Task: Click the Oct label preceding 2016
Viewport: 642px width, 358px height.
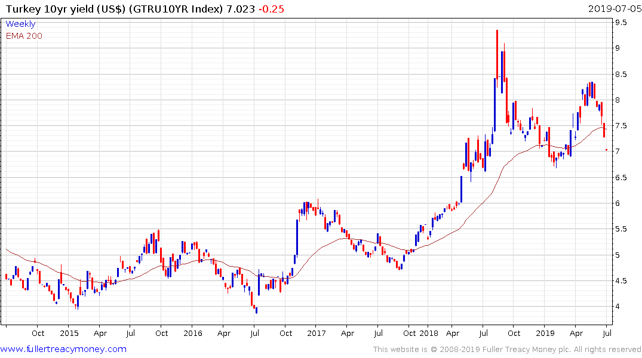Action: click(x=162, y=333)
